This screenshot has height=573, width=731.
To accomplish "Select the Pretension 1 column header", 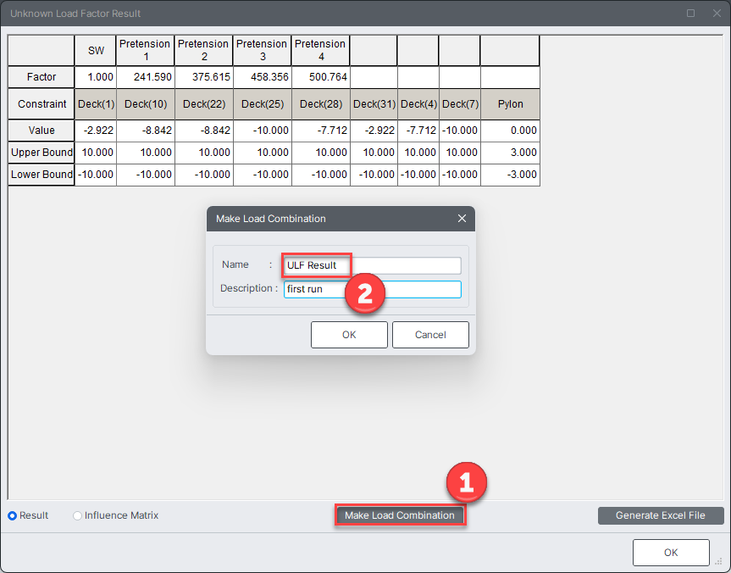I will tap(146, 50).
